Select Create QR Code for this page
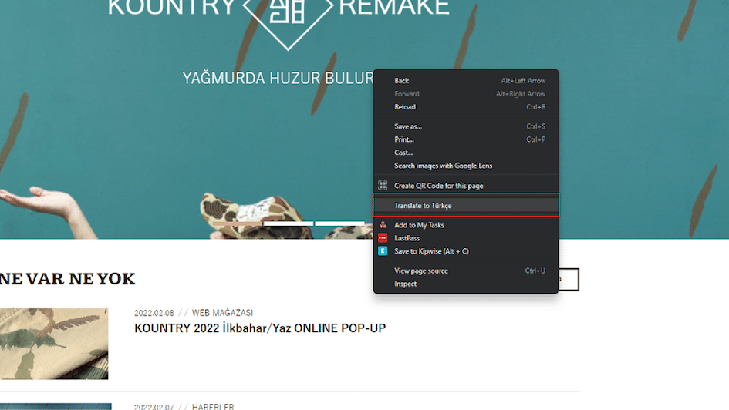The width and height of the screenshot is (729, 410). [x=466, y=186]
